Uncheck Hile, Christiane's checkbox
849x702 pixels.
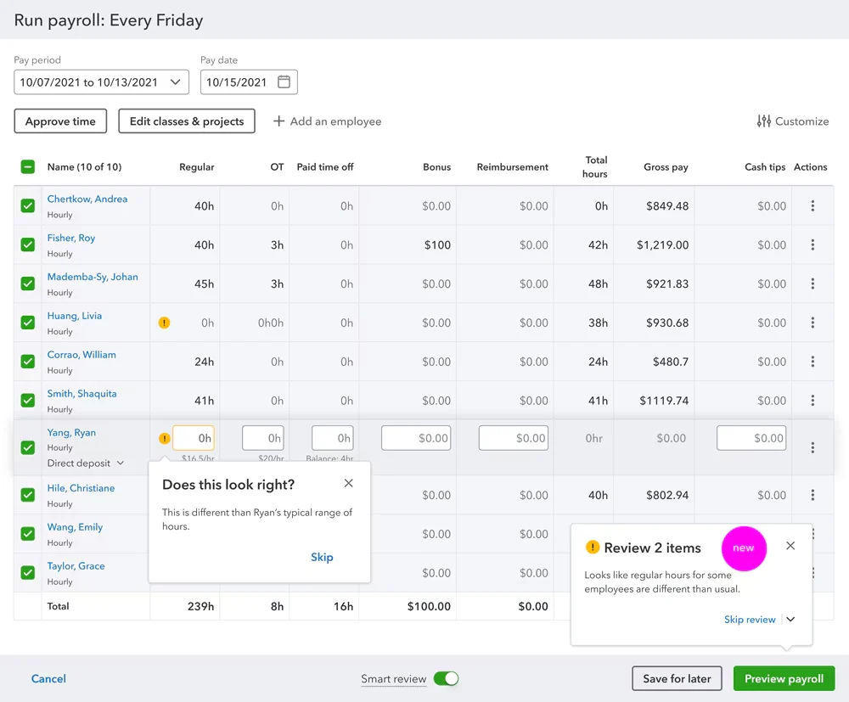click(x=28, y=495)
